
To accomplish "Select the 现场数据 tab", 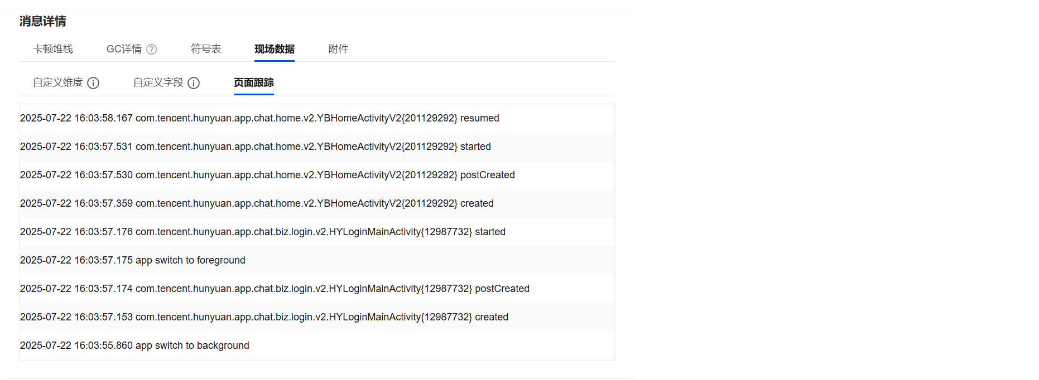I will pos(275,49).
